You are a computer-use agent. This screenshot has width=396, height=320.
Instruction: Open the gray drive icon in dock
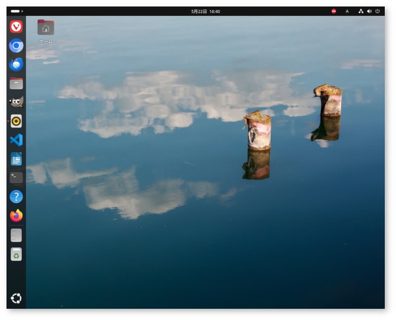[16, 236]
